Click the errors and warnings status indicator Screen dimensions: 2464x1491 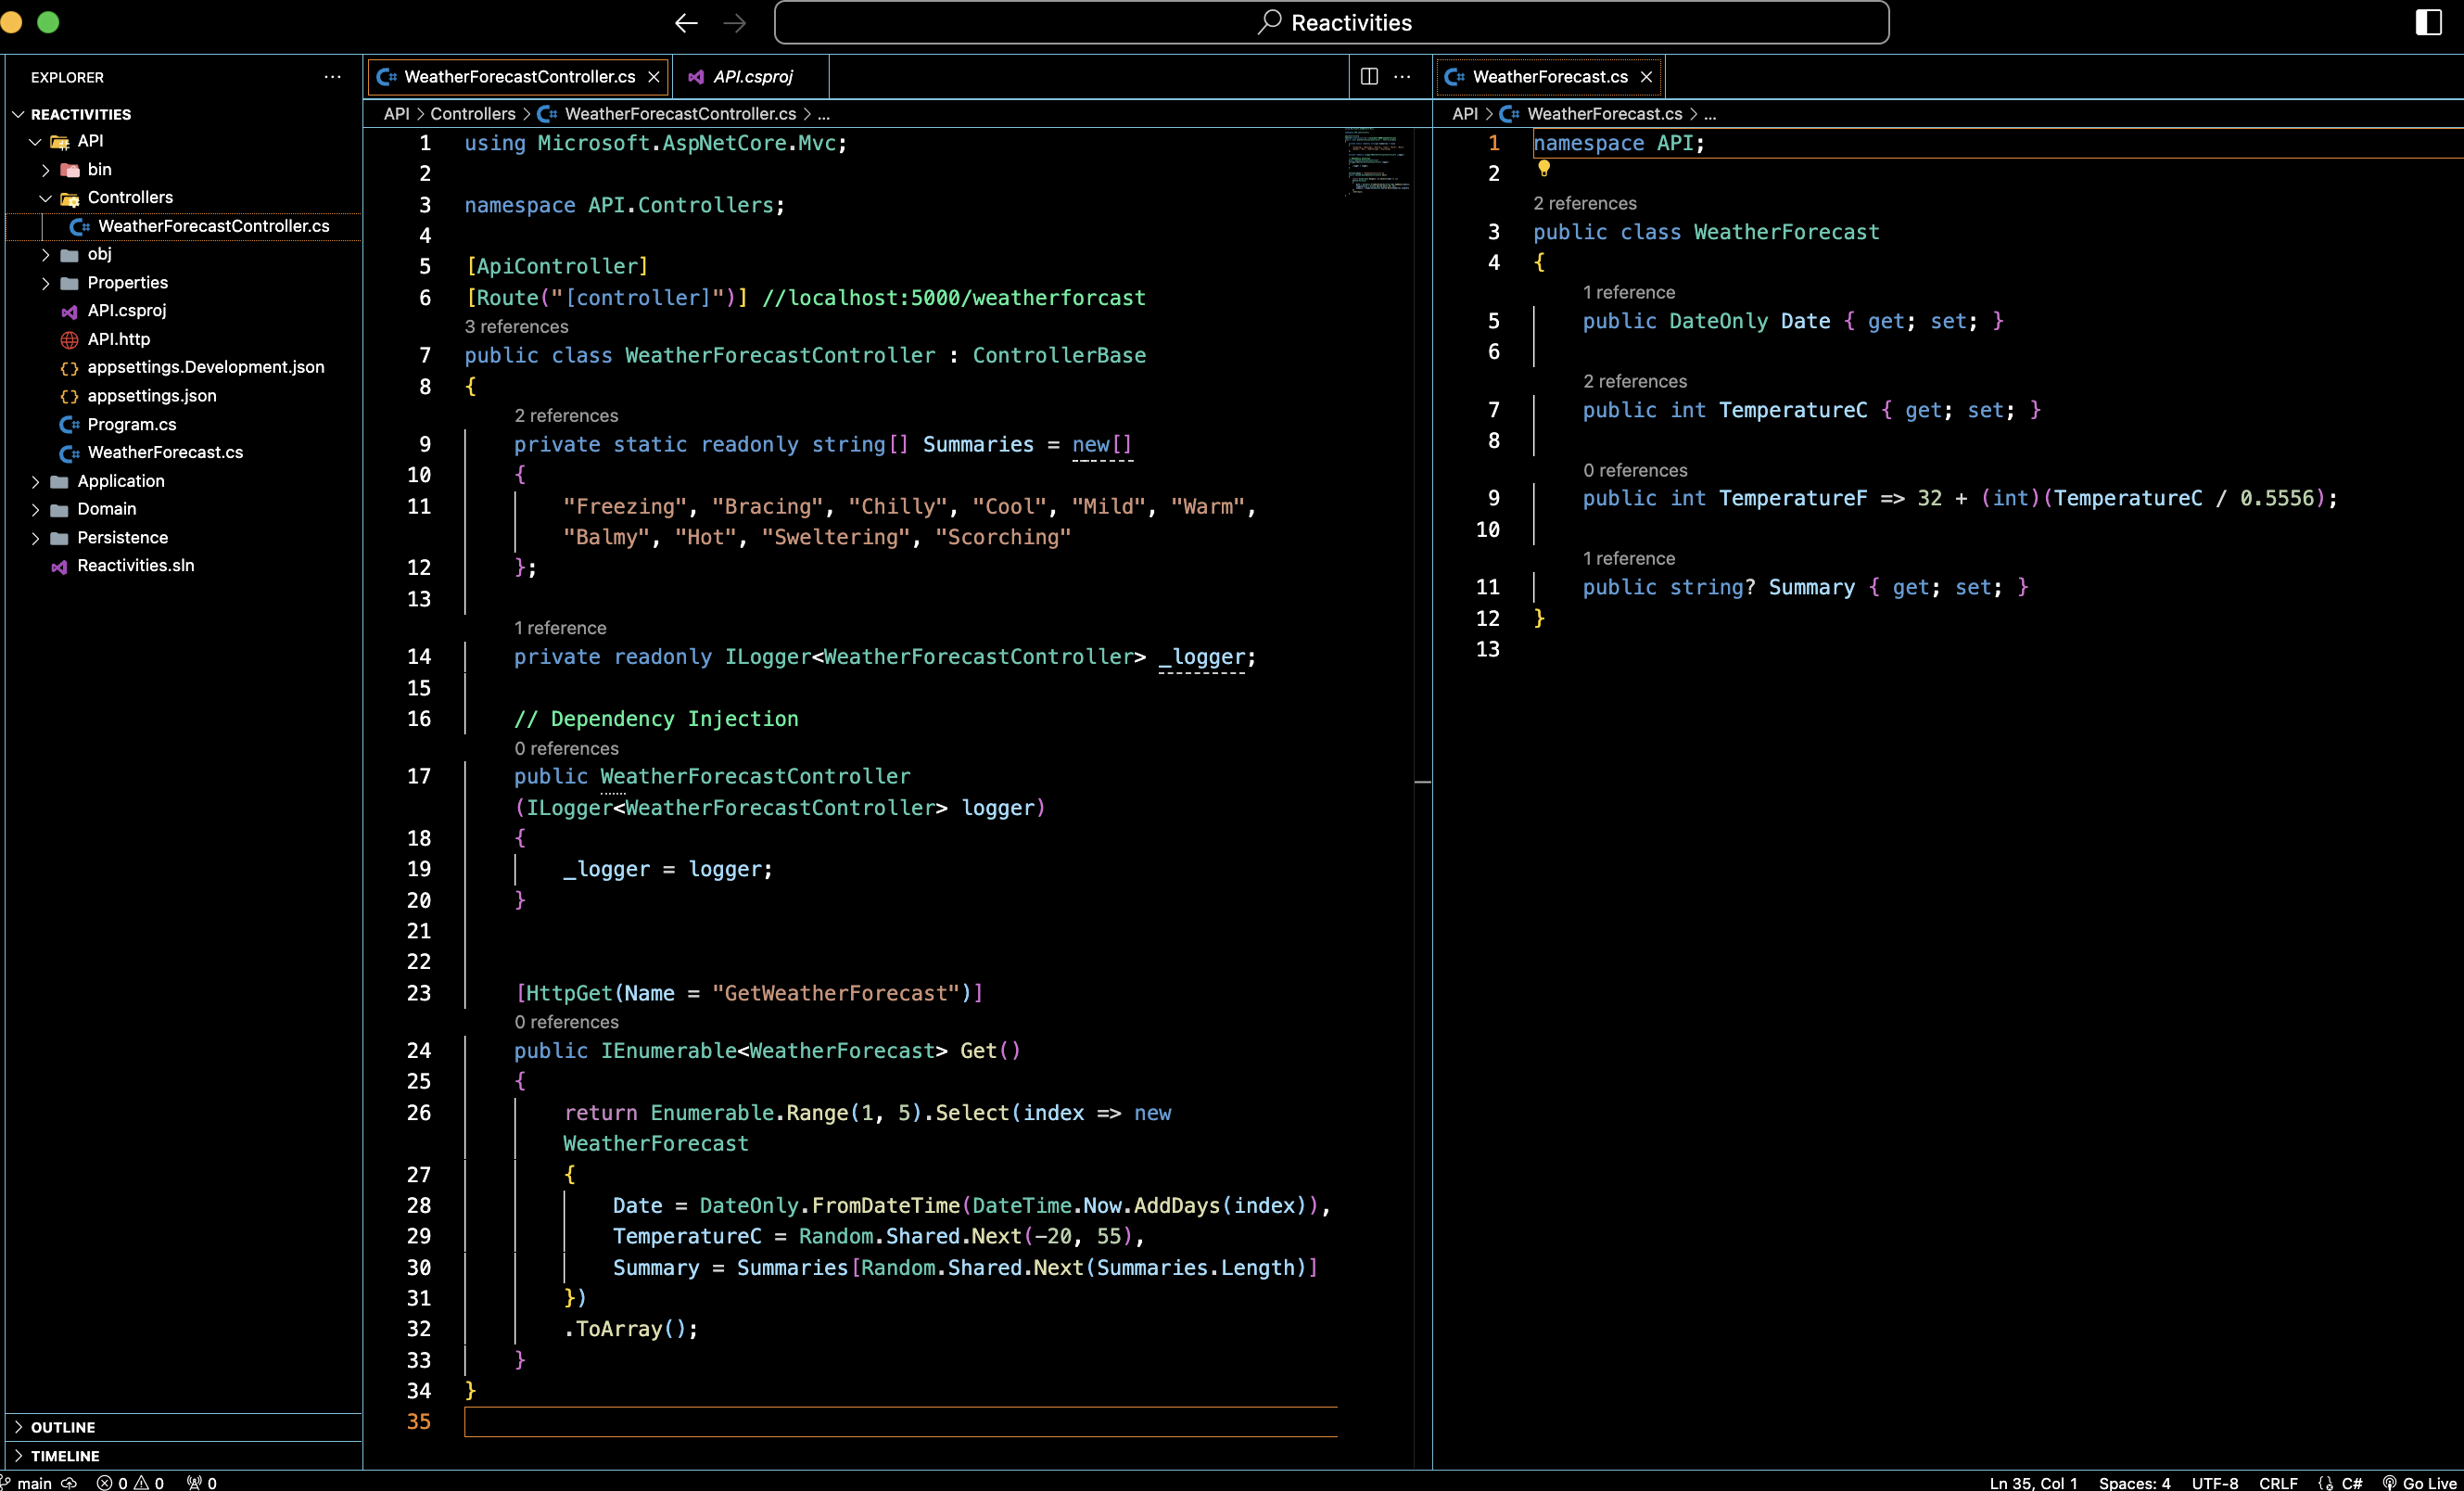point(130,1482)
